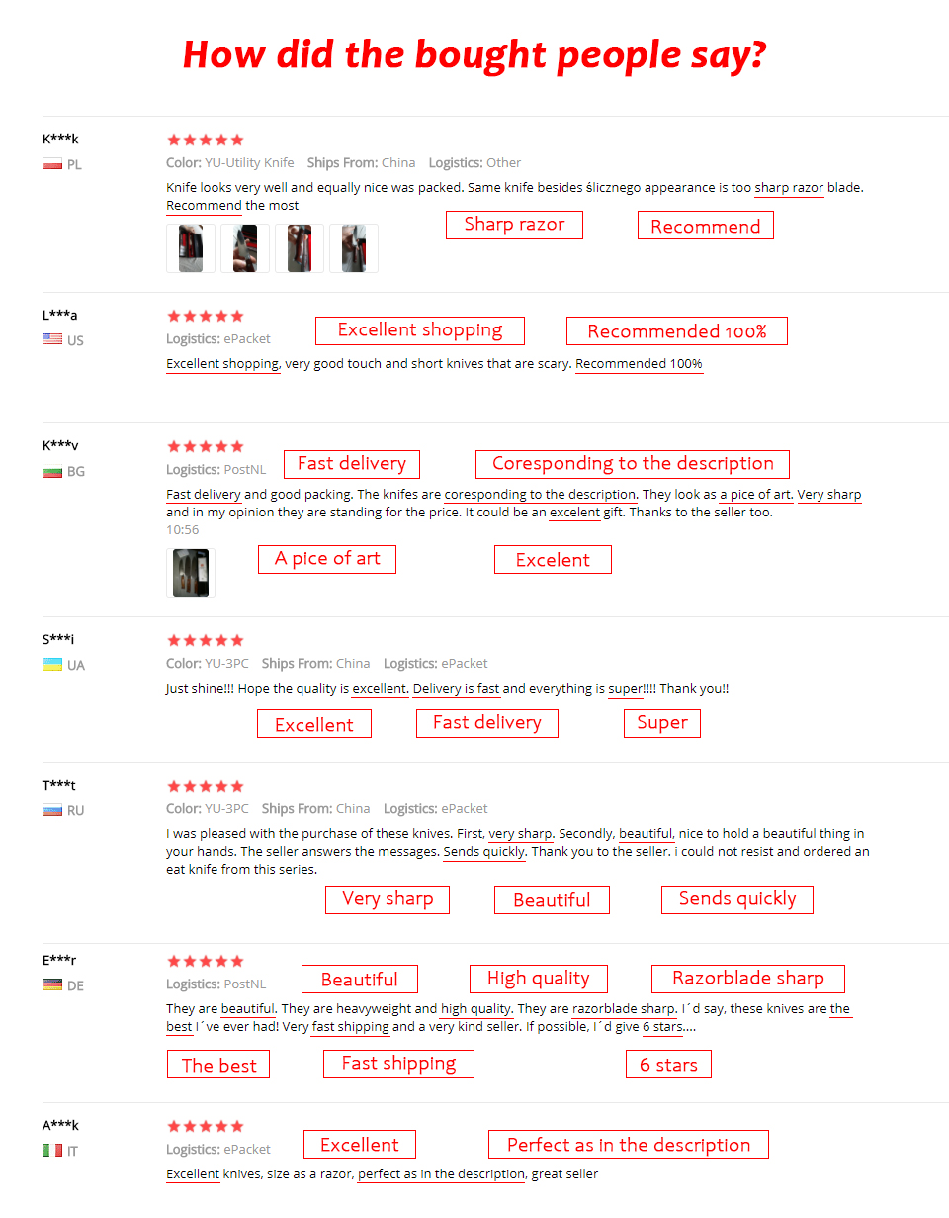Click the German flag icon beside DE

click(x=52, y=985)
